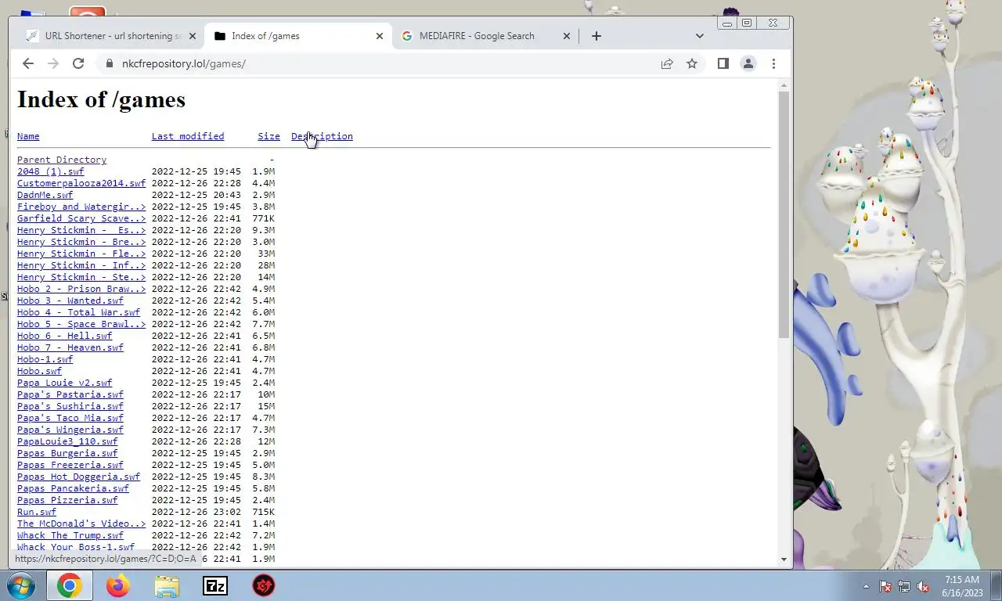Viewport: 1002px width, 601px height.
Task: Expand the tab search chevron
Action: pos(699,36)
